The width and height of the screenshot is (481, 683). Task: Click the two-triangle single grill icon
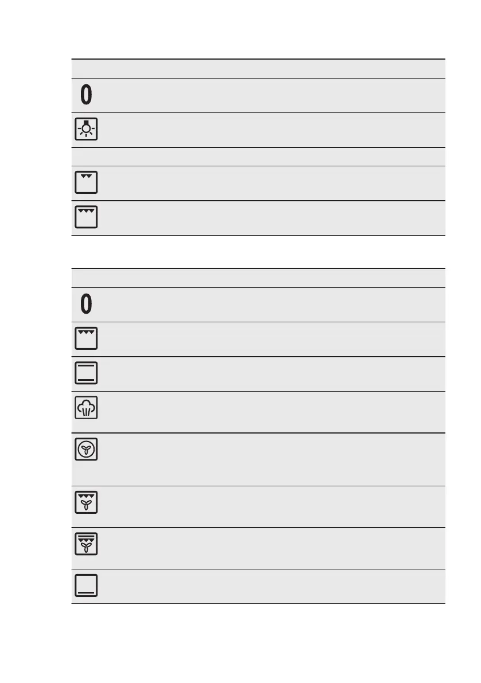click(86, 182)
